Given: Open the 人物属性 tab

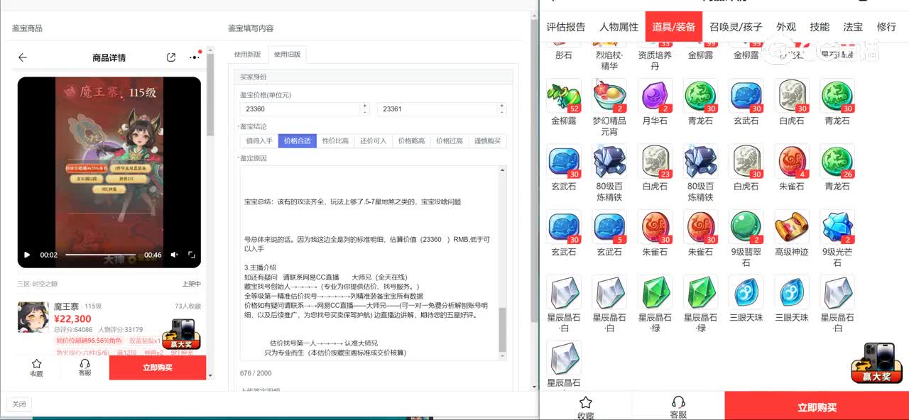Looking at the screenshot, I should pos(619,27).
